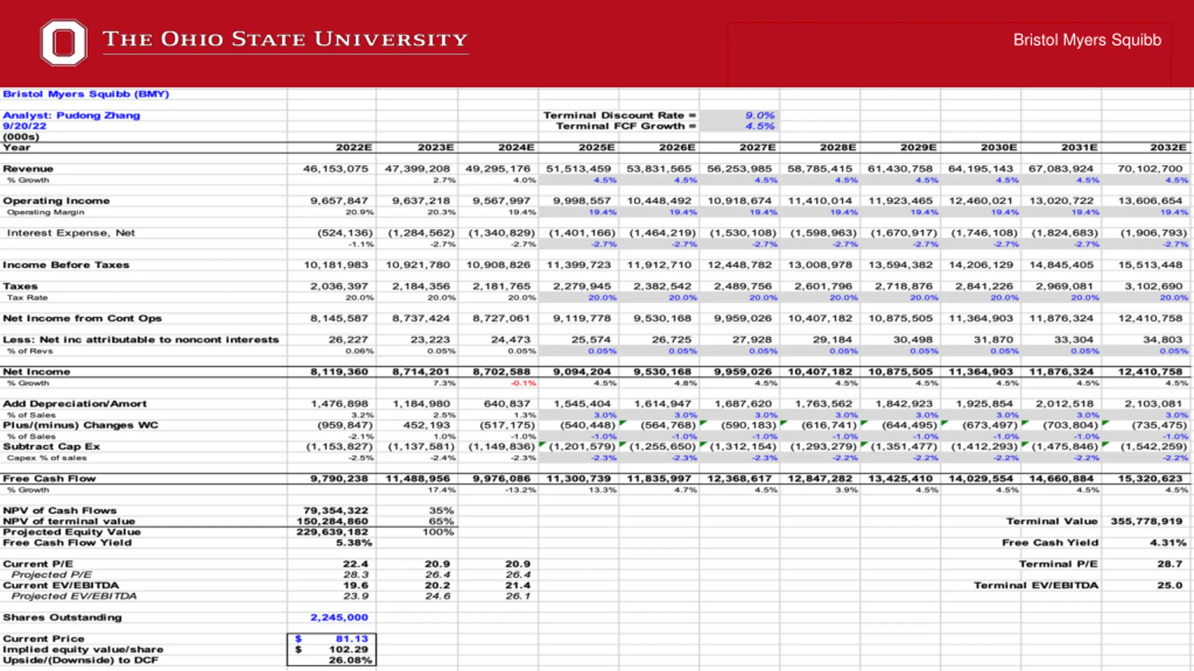Click the green comment marker beside 2025E Changes WC
The width and height of the screenshot is (1194, 671).
(x=622, y=423)
